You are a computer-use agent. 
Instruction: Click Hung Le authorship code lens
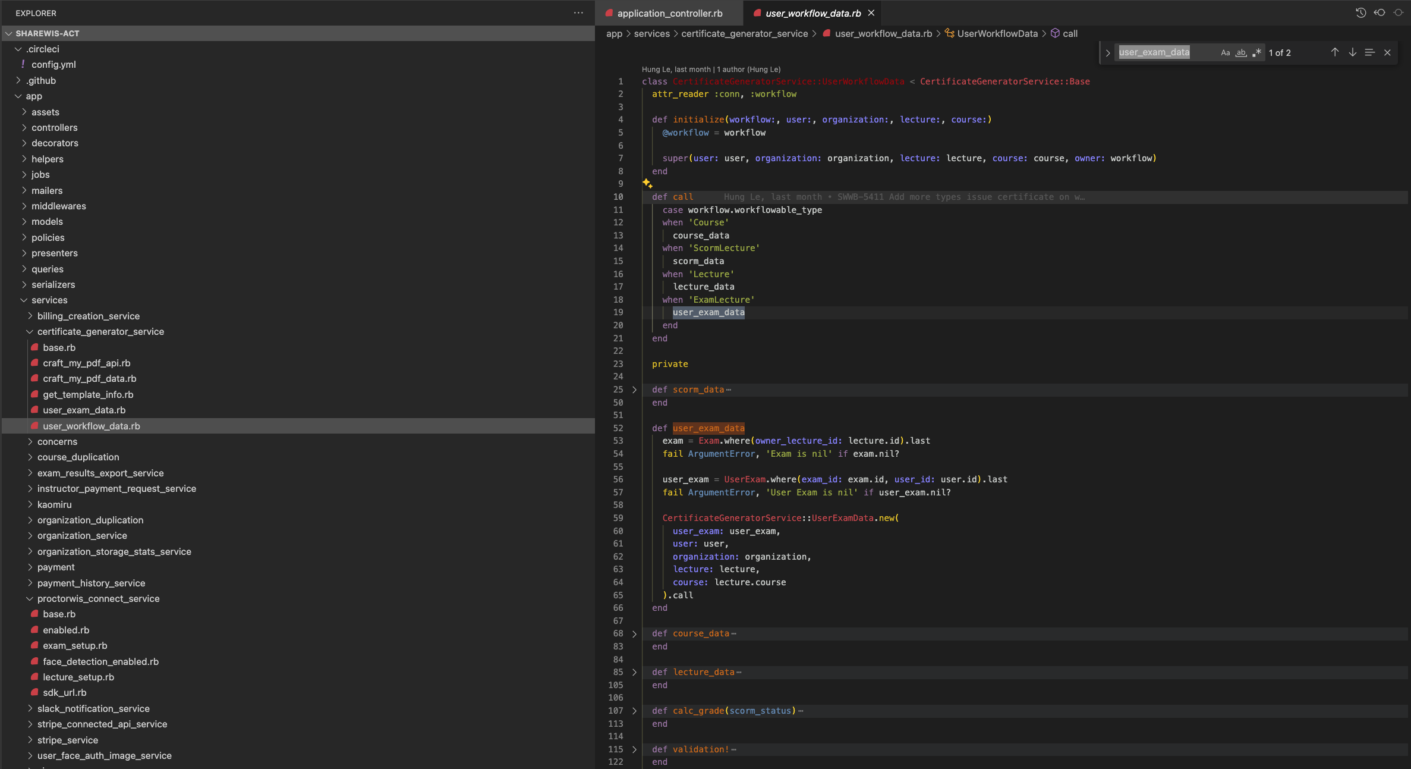click(711, 69)
